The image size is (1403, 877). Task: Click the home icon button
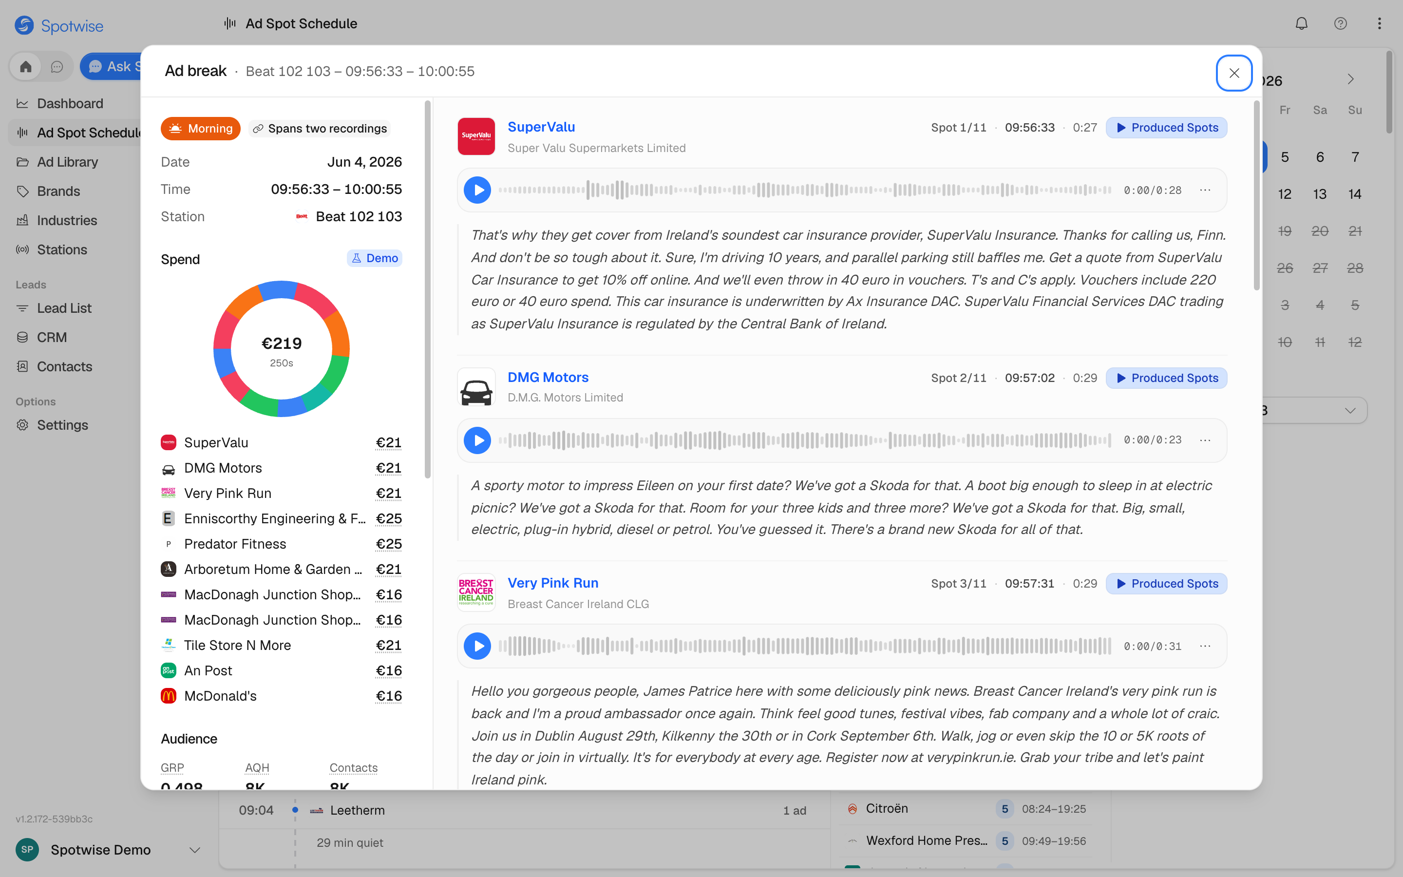tap(25, 67)
